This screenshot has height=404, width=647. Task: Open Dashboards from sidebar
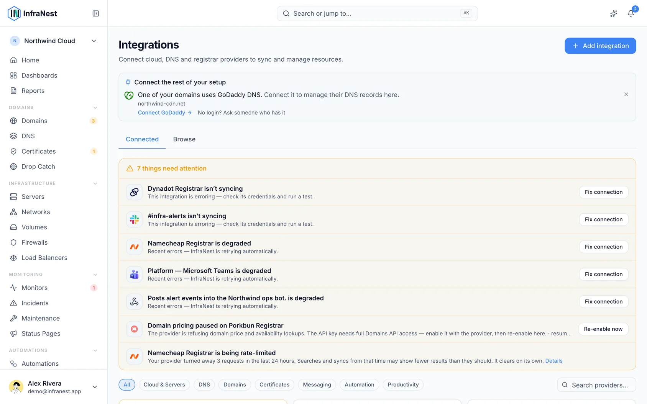point(54,75)
